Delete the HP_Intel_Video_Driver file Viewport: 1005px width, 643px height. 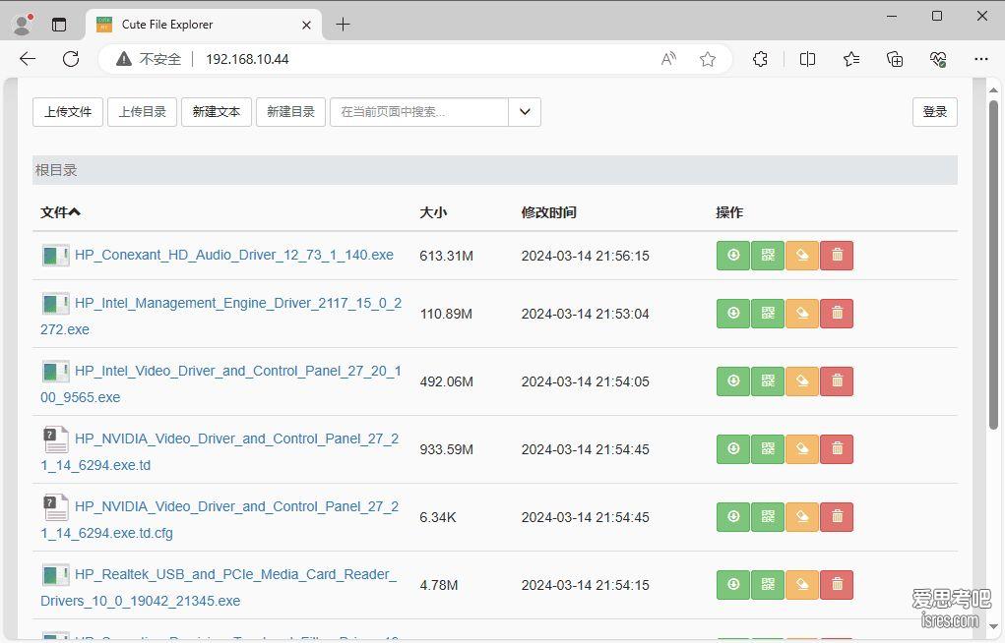click(x=837, y=381)
